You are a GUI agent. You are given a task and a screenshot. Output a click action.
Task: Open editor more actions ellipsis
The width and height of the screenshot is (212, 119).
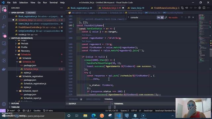208,8
